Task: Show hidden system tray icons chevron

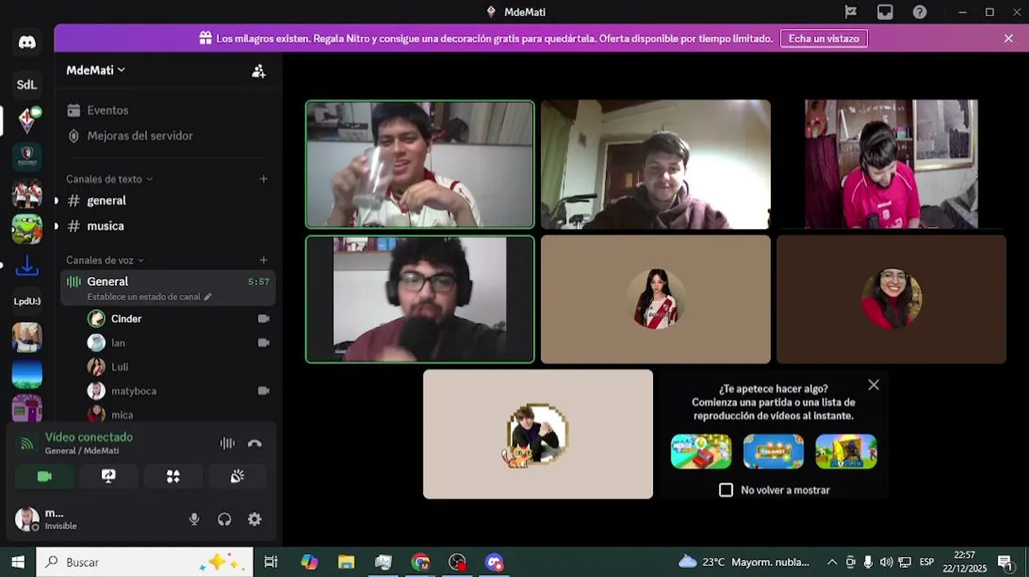Action: [x=832, y=562]
